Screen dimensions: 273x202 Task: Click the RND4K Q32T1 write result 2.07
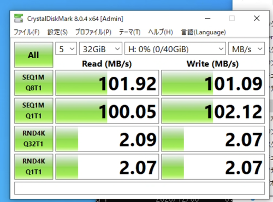click(213, 139)
